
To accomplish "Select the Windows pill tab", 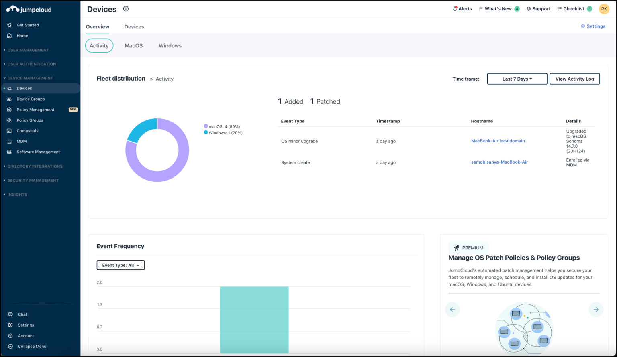I will tap(170, 45).
